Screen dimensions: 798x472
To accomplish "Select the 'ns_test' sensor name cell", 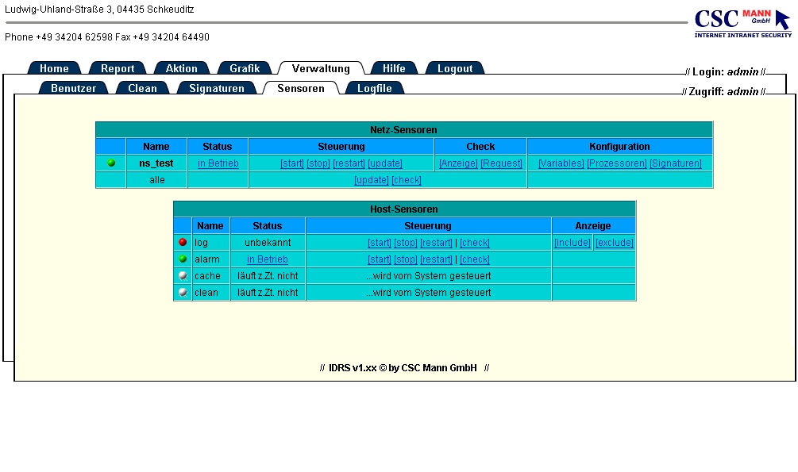I will tap(156, 163).
